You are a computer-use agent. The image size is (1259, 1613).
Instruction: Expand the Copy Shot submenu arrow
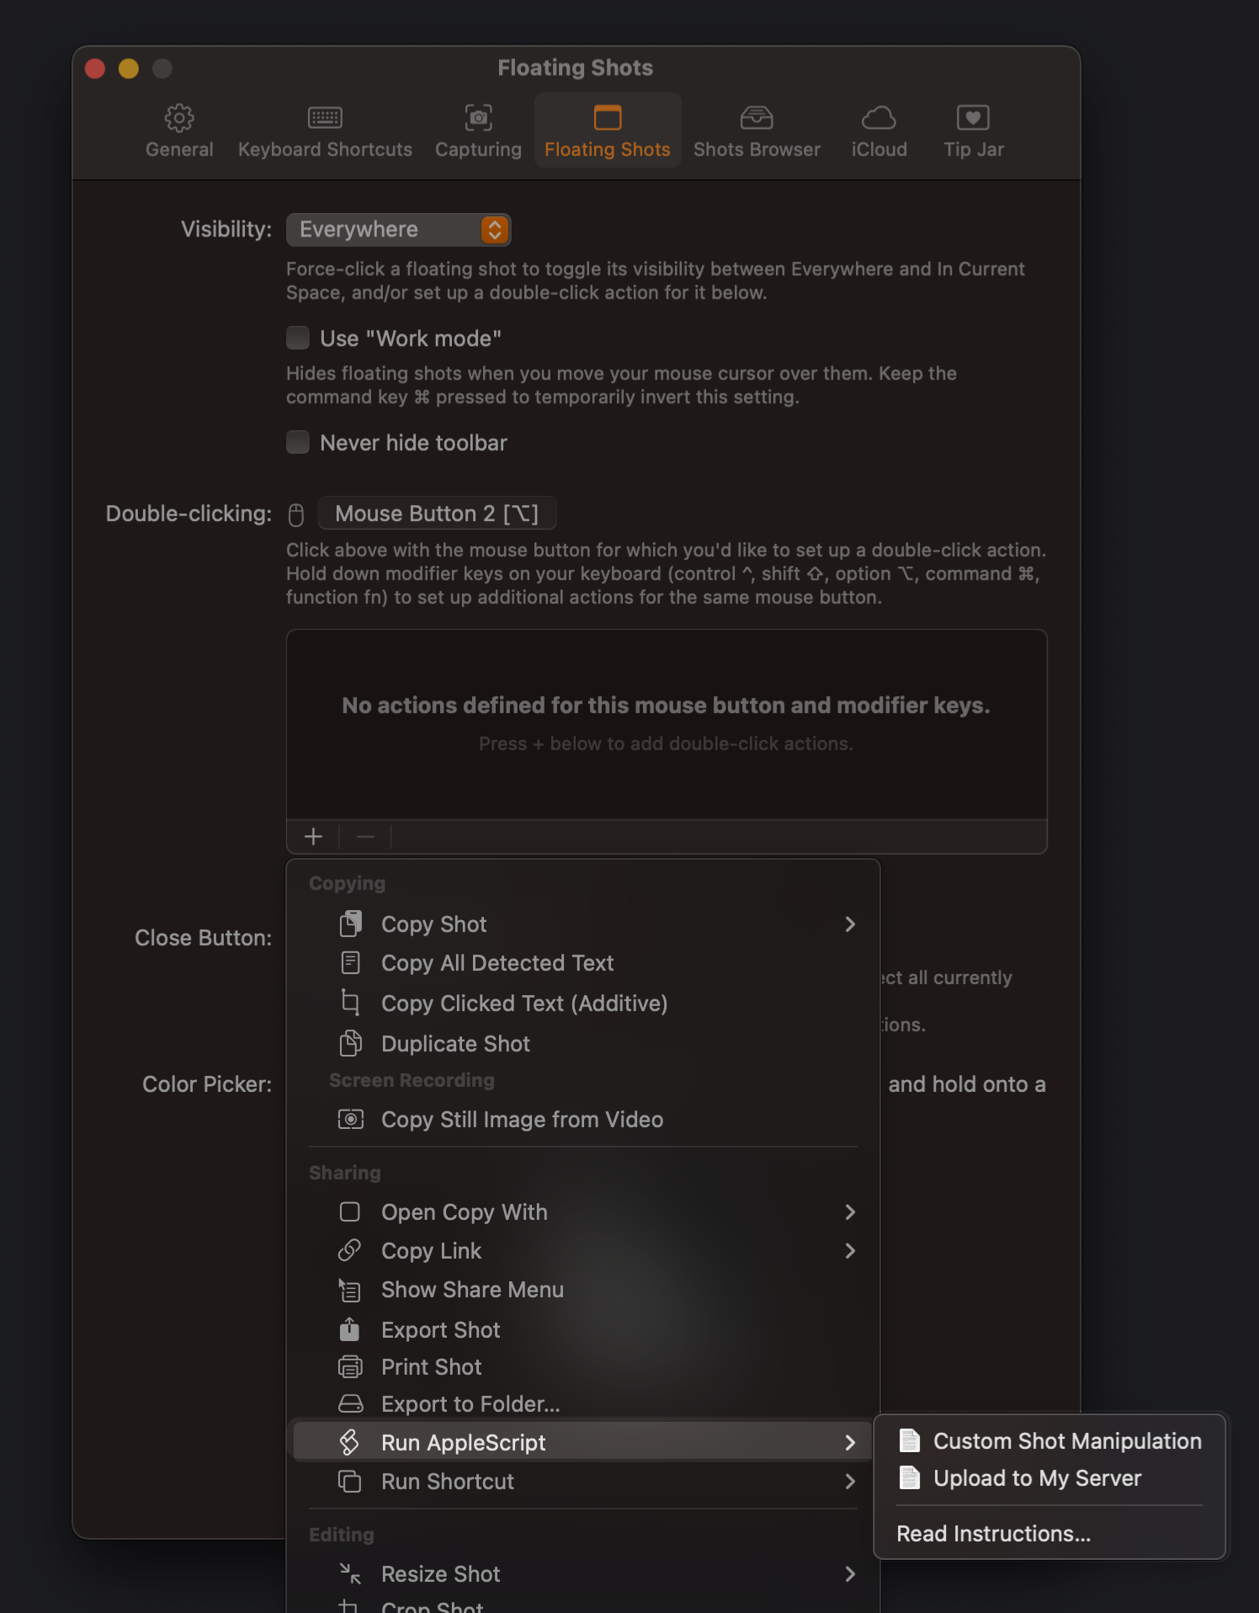850,924
